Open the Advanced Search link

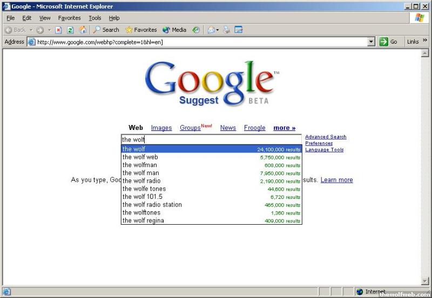tap(326, 137)
